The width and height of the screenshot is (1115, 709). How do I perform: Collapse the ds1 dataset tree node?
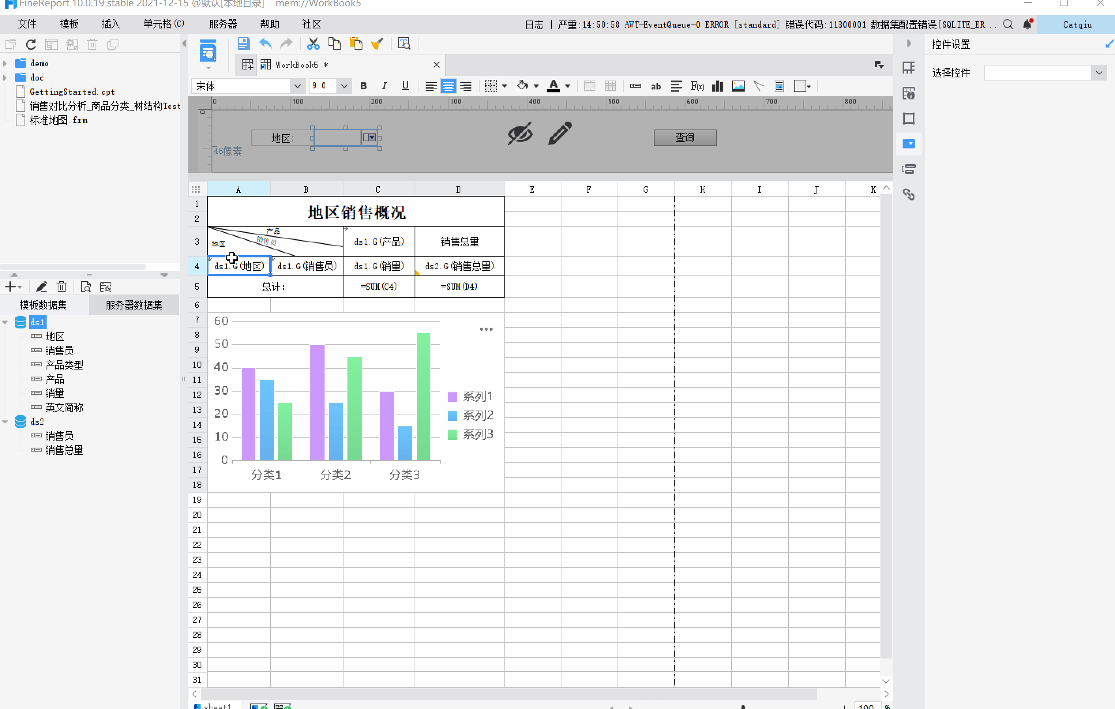[x=6, y=322]
